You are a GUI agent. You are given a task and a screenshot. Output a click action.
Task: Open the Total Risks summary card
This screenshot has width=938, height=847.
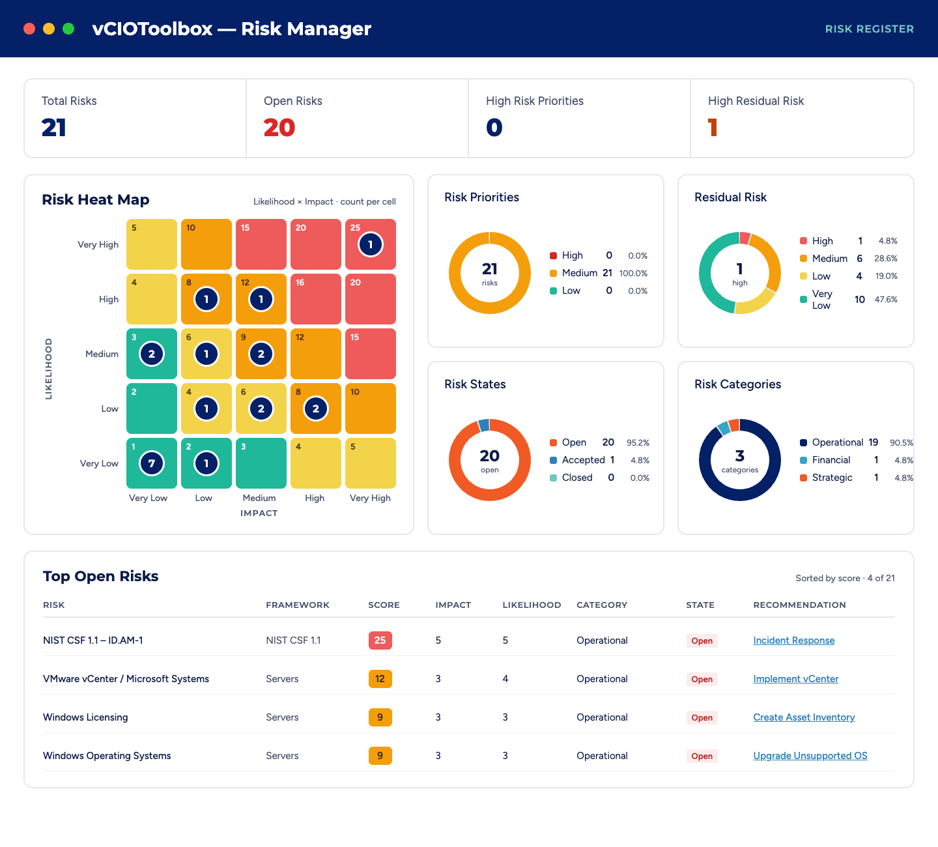click(135, 119)
